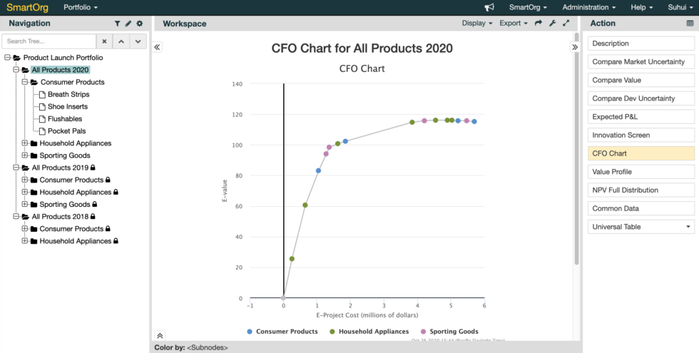Open the Administration menu
Image resolution: width=699 pixels, height=353 pixels.
[588, 7]
